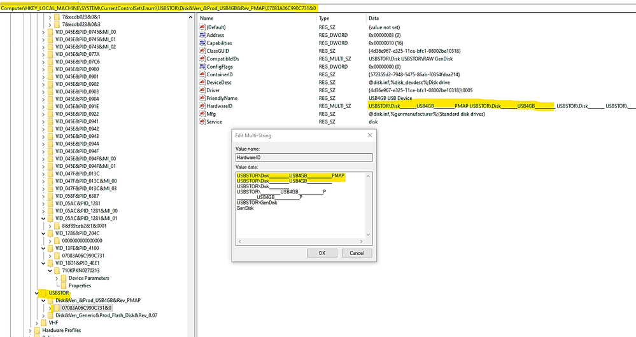Click the Properties folder icon
636x337 pixels.
(63, 285)
